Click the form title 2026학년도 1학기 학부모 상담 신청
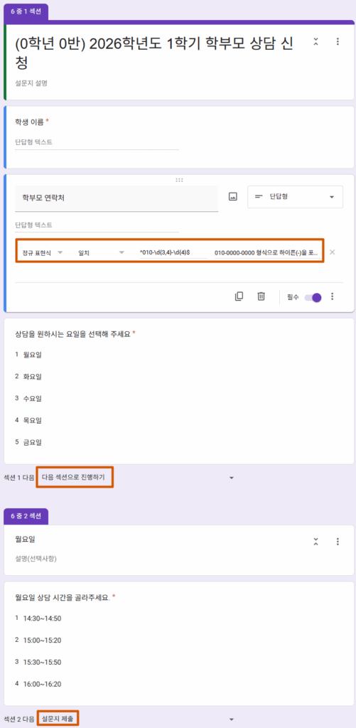 click(154, 53)
